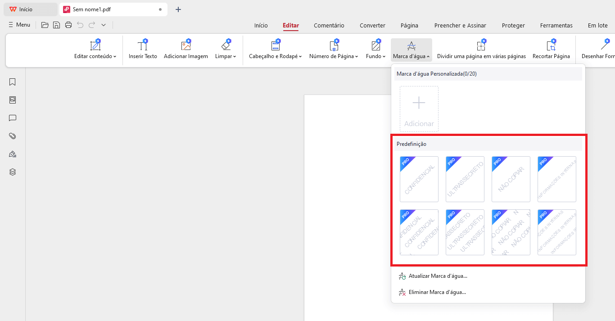615x321 pixels.
Task: Open the hamburger Menu
Action: 19,25
